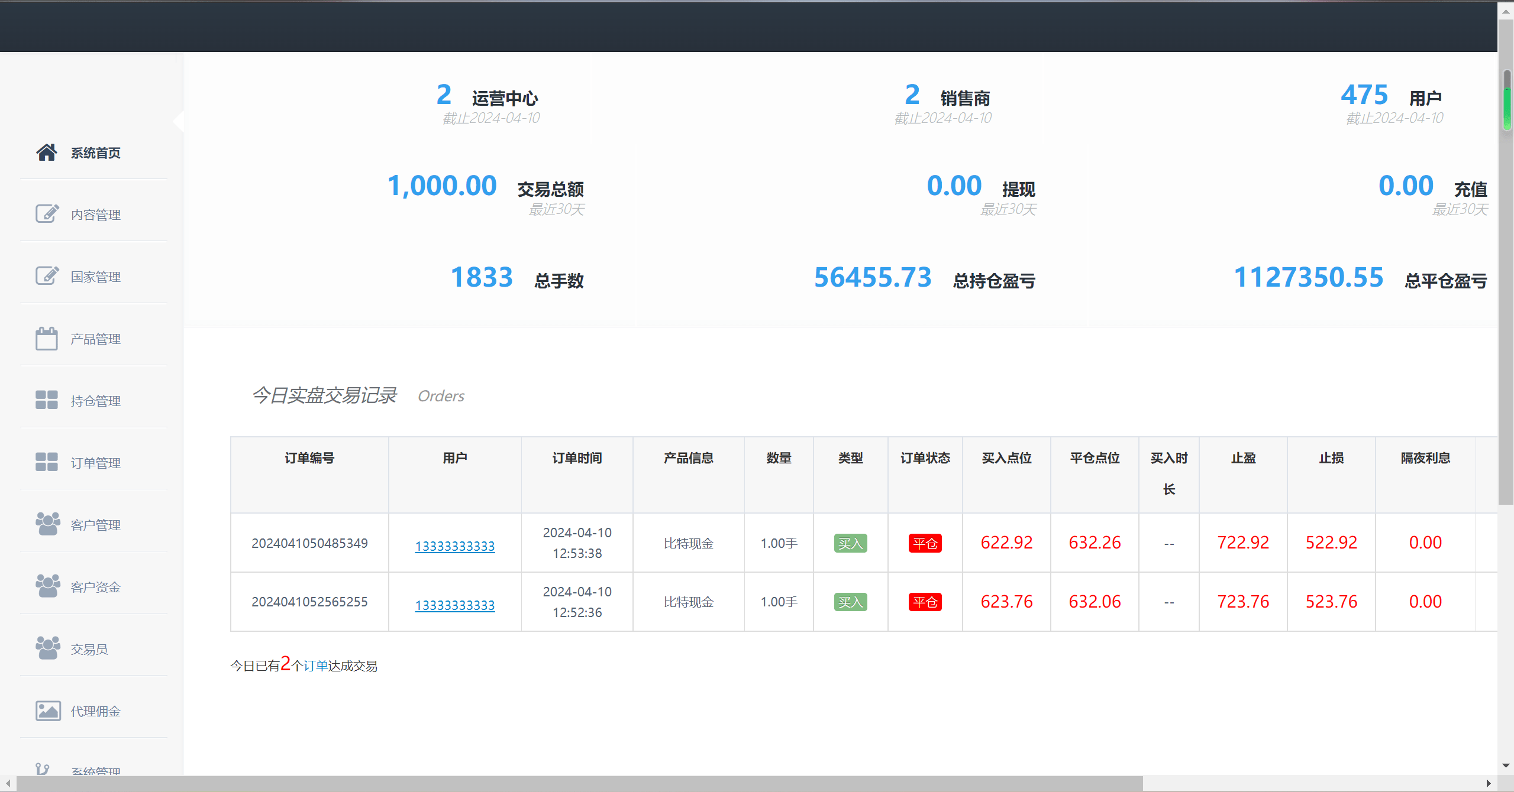
Task: Click the users icon for 客户管理
Action: coord(47,524)
